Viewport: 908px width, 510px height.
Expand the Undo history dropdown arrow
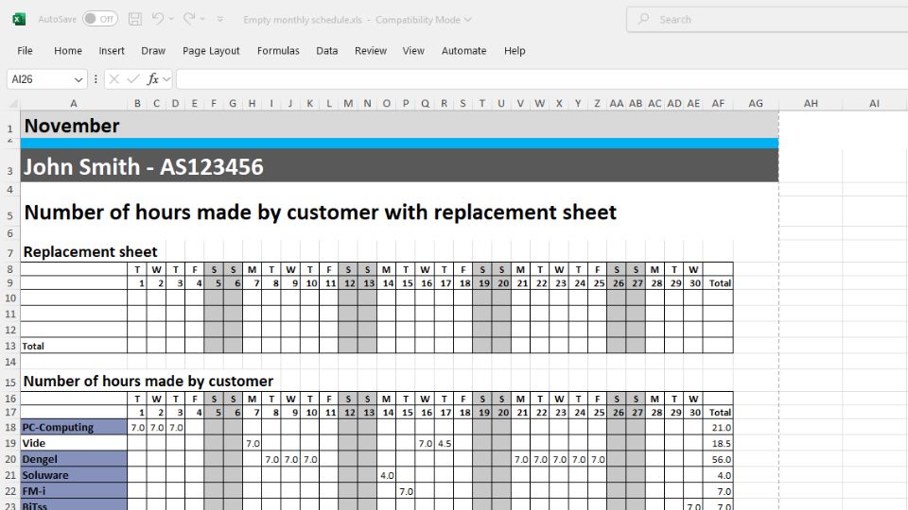172,19
